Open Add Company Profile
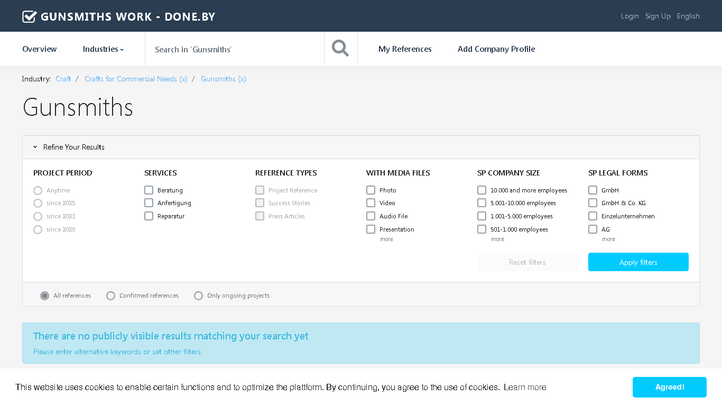Viewport: 722px width, 406px height. point(496,49)
